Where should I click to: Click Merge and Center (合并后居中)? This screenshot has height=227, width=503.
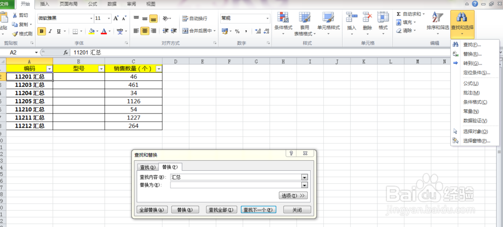pos(197,31)
